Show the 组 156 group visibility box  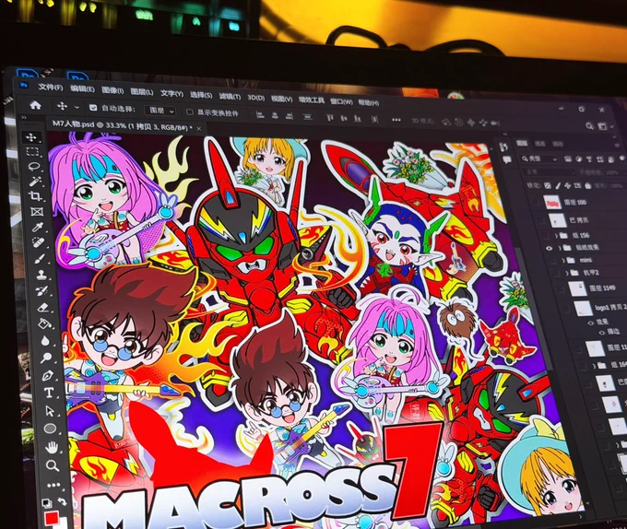pos(545,236)
